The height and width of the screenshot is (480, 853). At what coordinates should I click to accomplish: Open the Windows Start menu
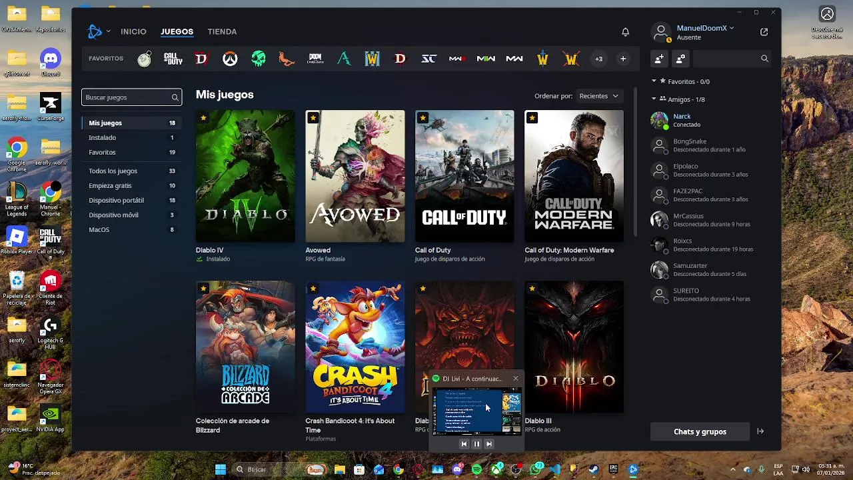point(221,469)
